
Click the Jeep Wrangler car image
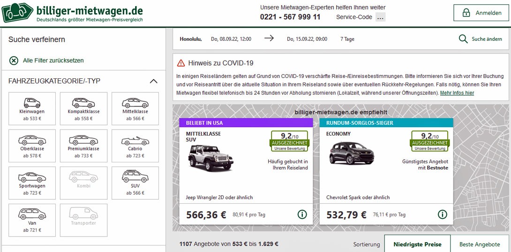point(210,158)
